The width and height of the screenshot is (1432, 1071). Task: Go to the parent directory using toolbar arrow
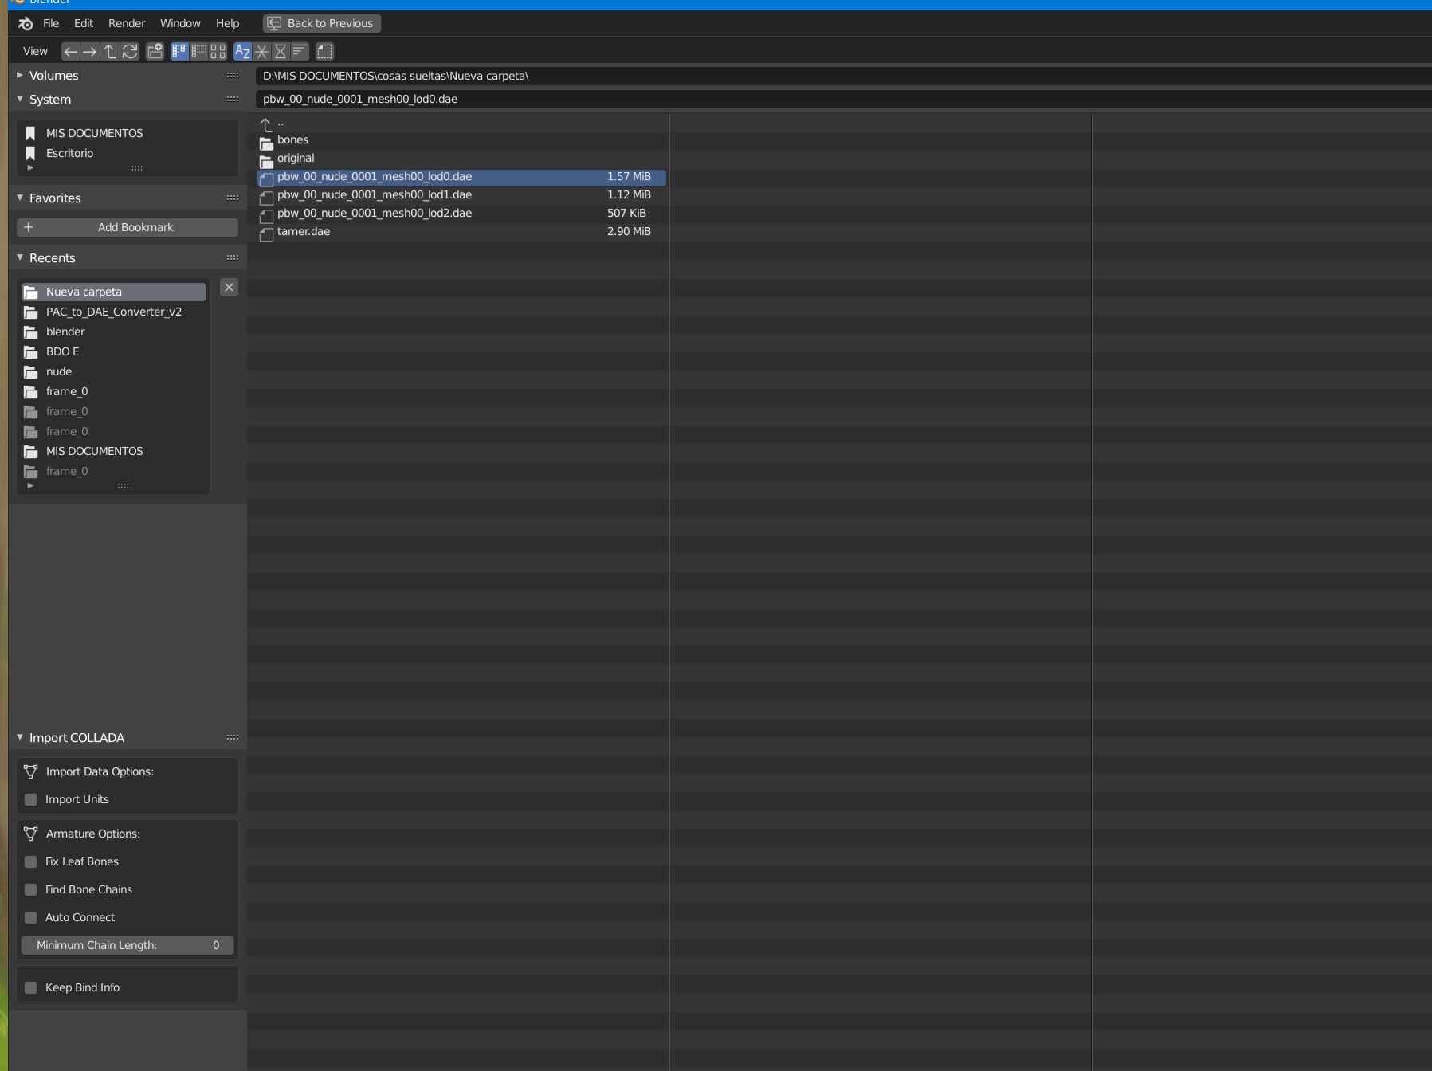(110, 52)
